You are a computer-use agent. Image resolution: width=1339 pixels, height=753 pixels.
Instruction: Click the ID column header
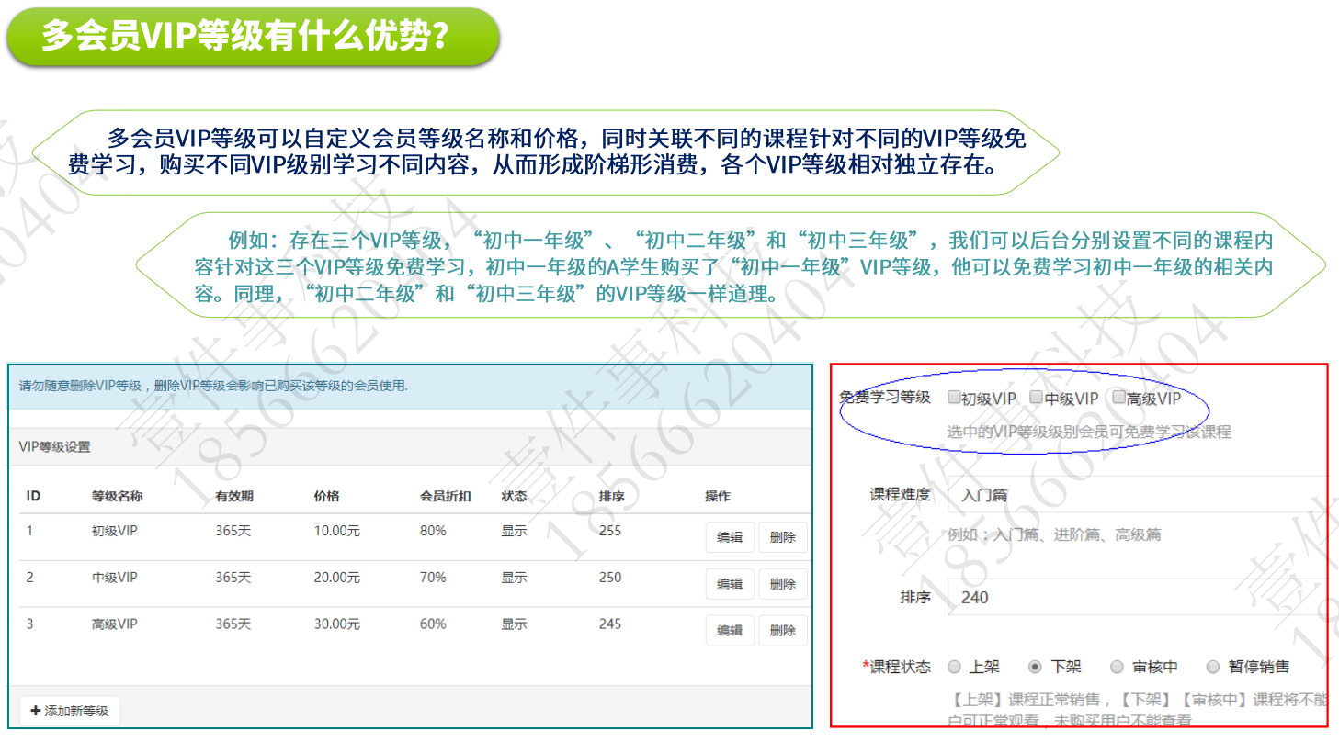tap(33, 496)
